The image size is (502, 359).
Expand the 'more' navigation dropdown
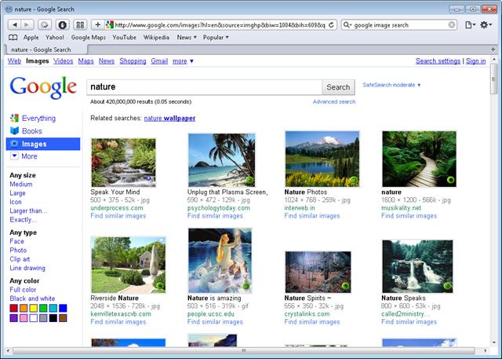pos(183,61)
